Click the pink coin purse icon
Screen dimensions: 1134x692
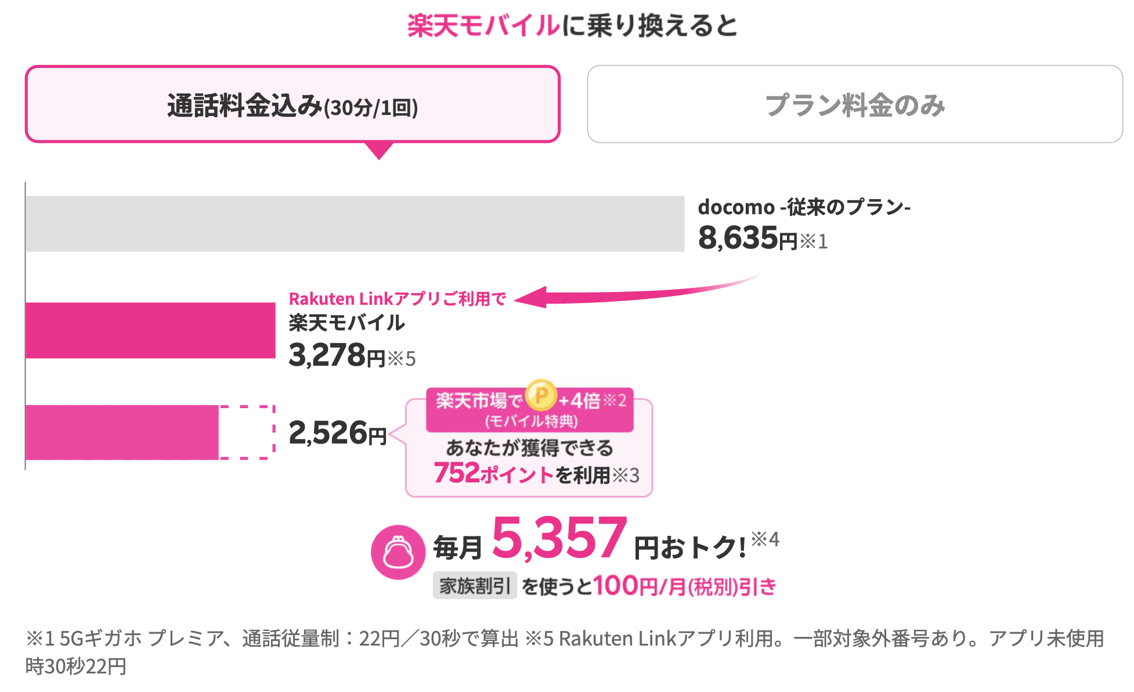click(398, 552)
